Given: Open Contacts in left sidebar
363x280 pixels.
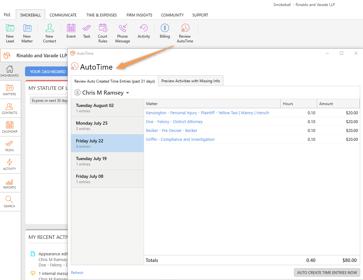Looking at the screenshot, I should (9, 109).
